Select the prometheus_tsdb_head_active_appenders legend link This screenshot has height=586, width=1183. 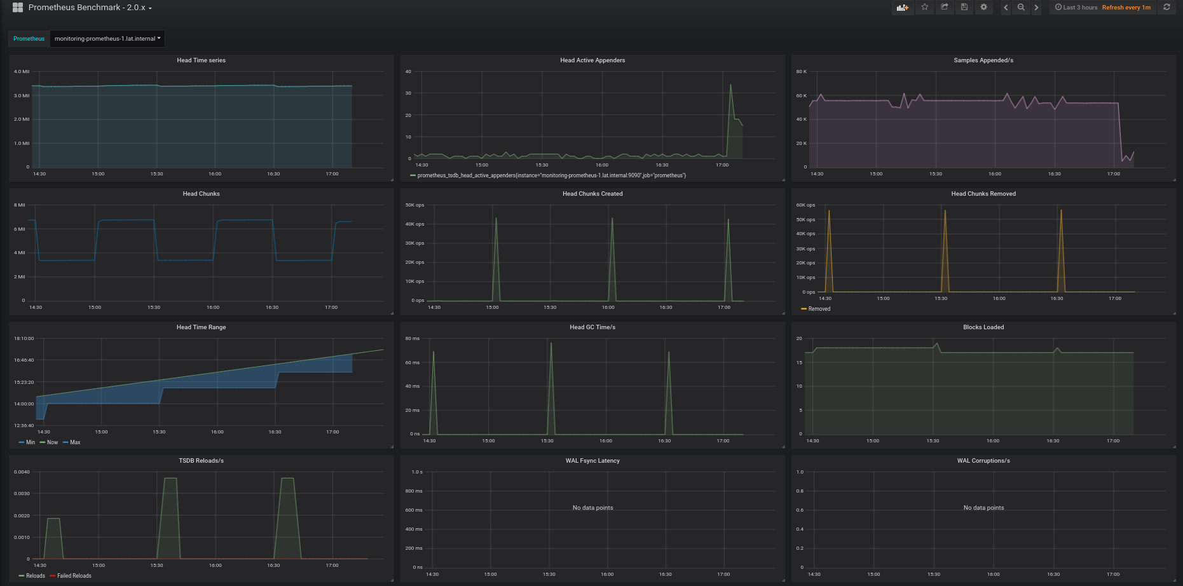pos(550,175)
